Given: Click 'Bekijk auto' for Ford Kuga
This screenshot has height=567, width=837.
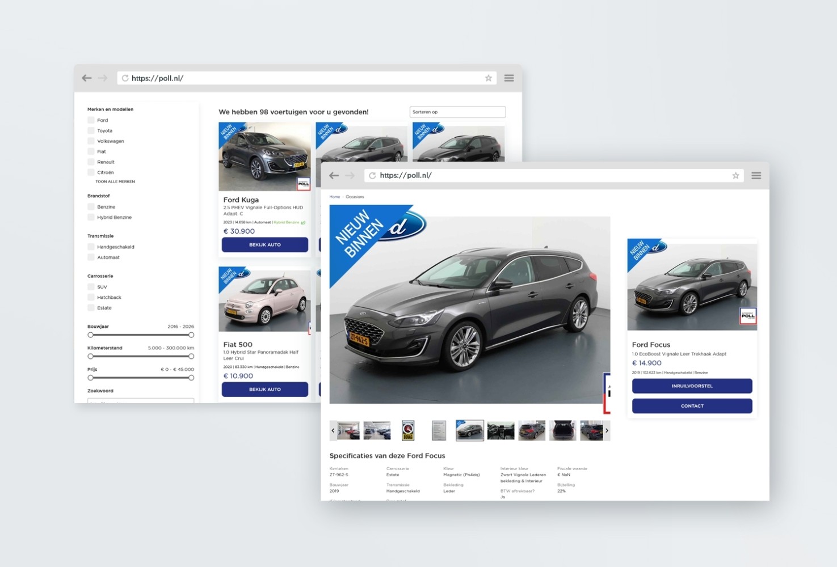Looking at the screenshot, I should tap(265, 245).
